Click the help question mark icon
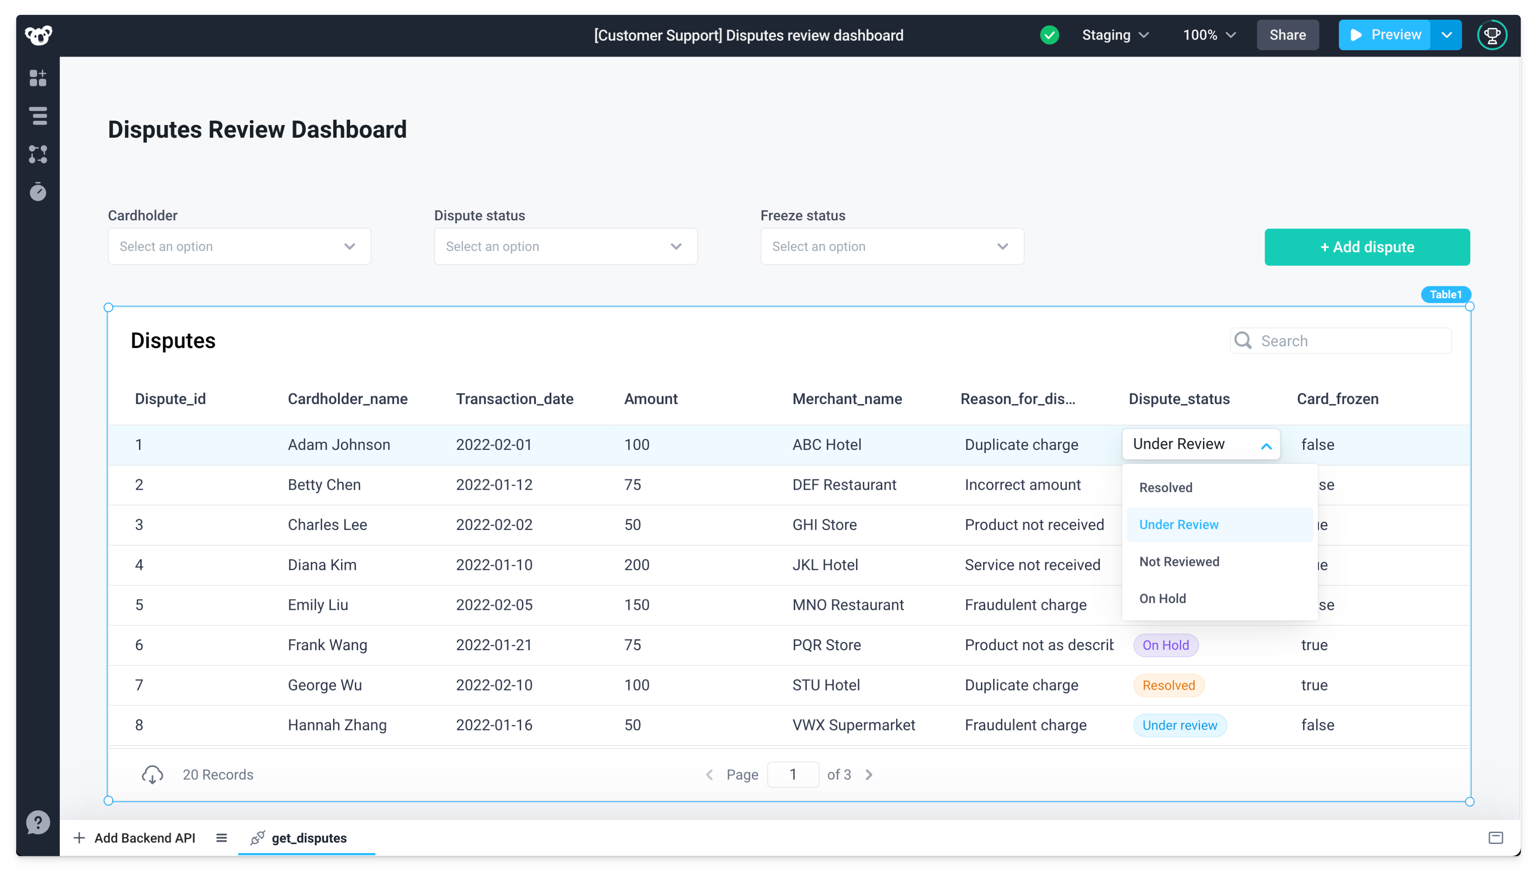The image size is (1537, 871). point(38,822)
